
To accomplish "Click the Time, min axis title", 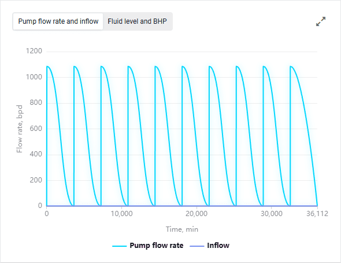I will [182, 229].
